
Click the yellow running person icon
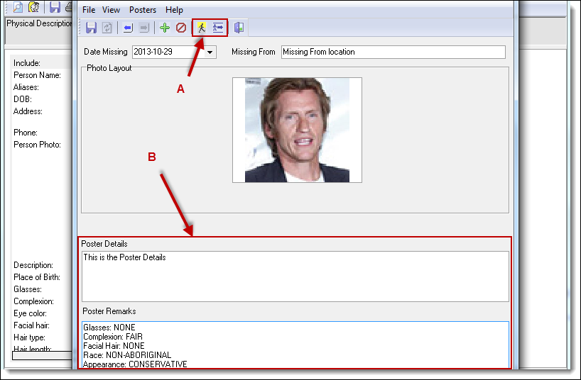coord(202,28)
